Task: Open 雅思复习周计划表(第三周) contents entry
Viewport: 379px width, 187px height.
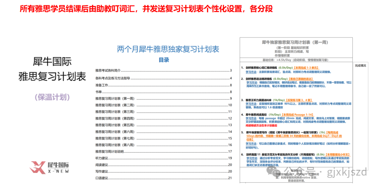Action: (x=164, y=112)
